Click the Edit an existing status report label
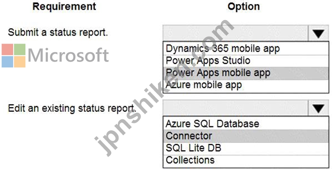Screen dimensions: 332x169 coord(72,108)
